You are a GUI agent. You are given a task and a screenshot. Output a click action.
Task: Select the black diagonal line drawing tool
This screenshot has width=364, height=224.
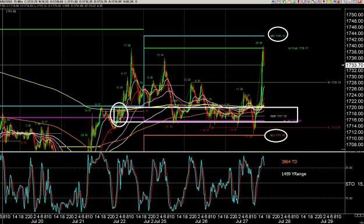click(x=314, y=1)
